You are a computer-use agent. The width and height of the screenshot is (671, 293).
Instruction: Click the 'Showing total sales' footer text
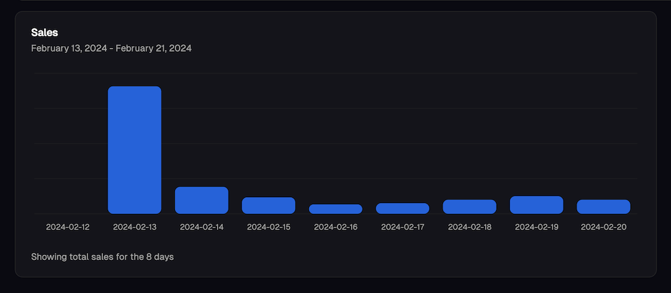[102, 257]
